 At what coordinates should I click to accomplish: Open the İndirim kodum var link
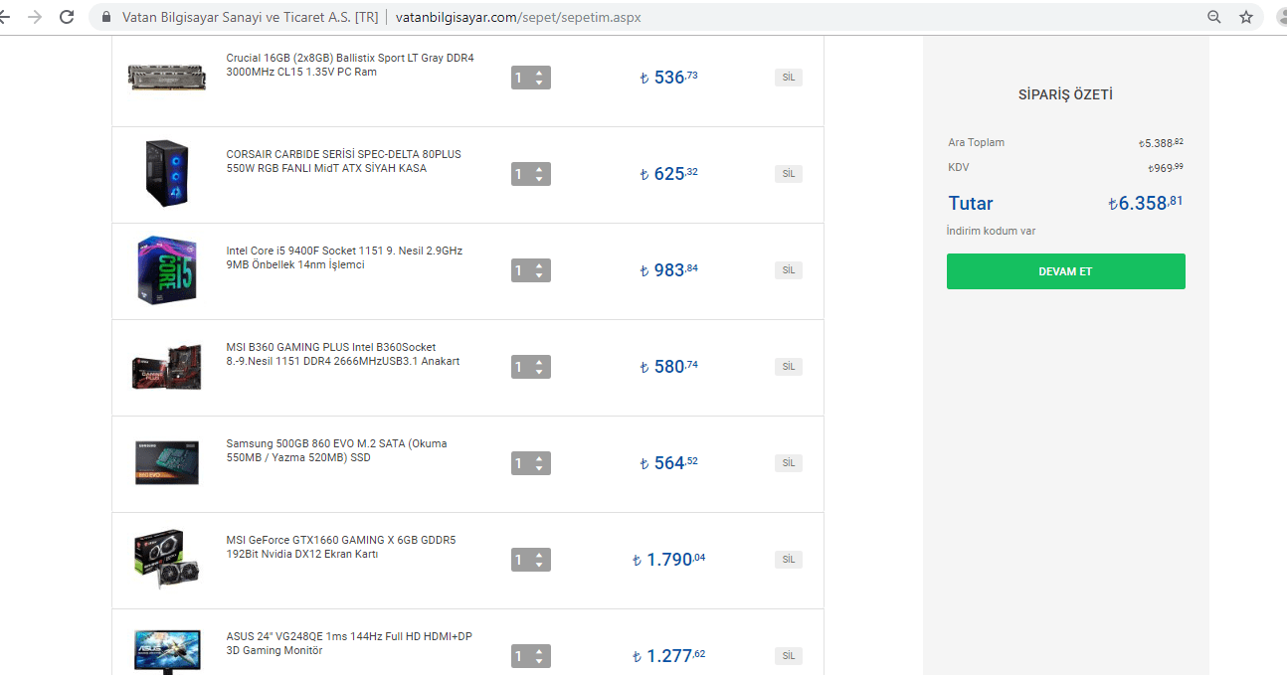(991, 231)
